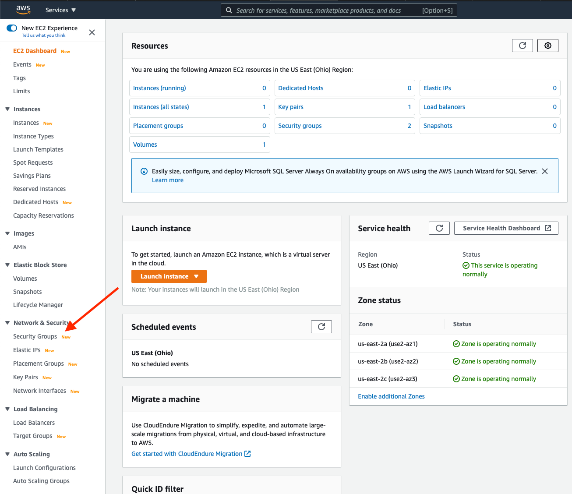572x494 pixels.
Task: Click the search magnifier icon
Action: 229,10
